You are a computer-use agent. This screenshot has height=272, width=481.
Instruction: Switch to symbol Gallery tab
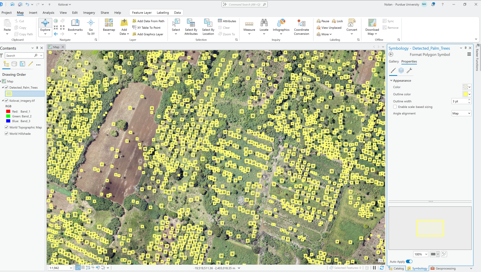[394, 62]
